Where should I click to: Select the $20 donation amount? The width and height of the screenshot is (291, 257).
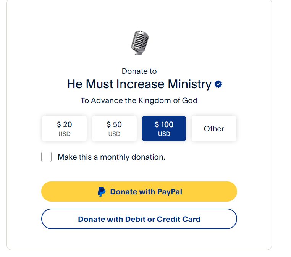click(x=64, y=128)
